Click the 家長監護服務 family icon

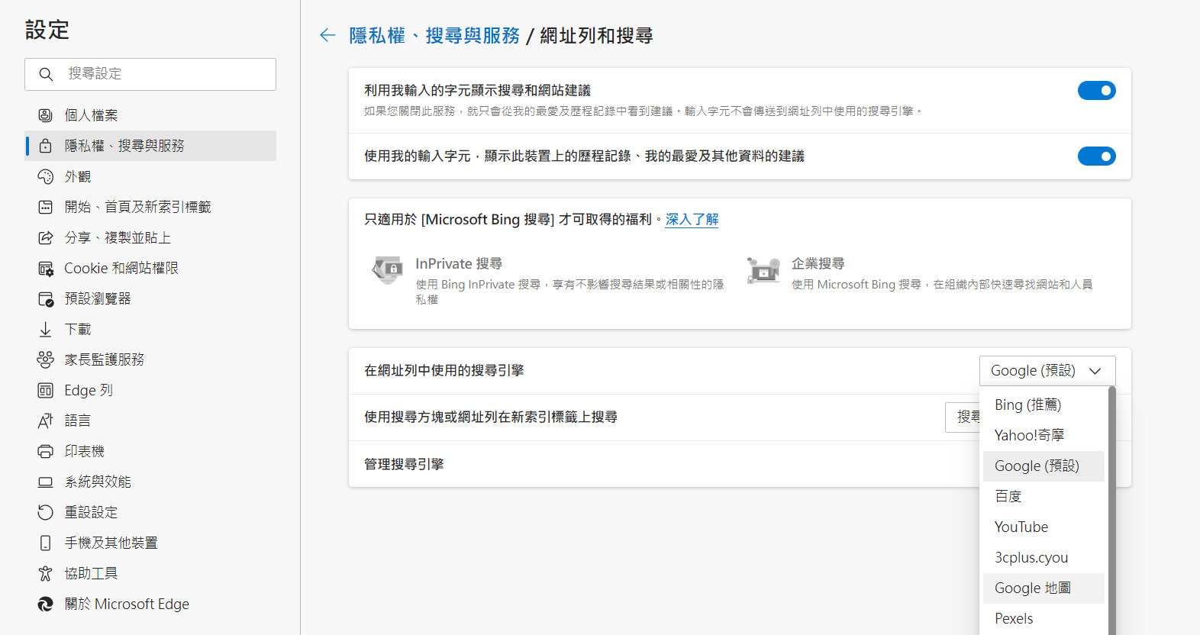click(x=45, y=359)
